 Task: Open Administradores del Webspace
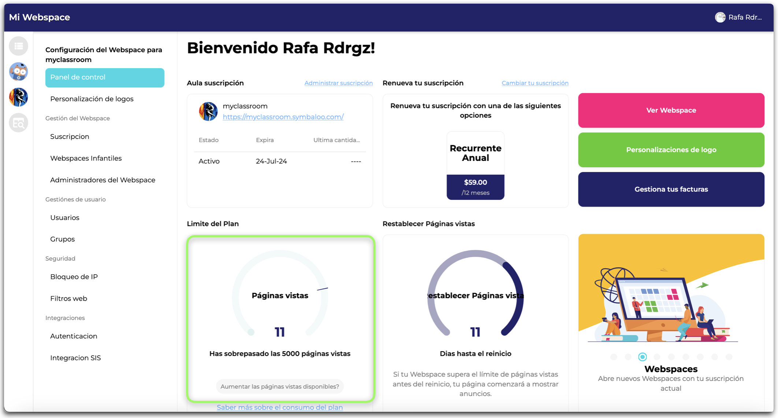[103, 180]
